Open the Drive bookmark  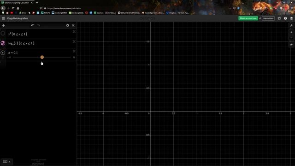coord(23,13)
